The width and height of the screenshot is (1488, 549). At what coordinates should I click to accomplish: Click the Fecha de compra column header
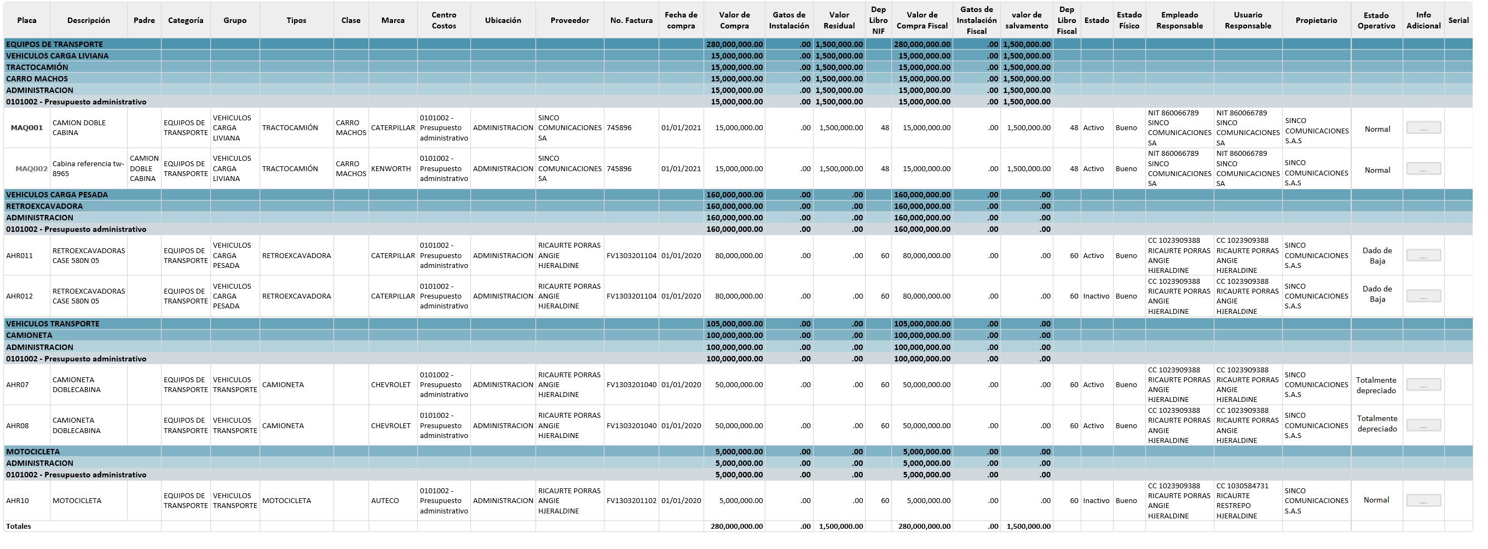pos(681,20)
